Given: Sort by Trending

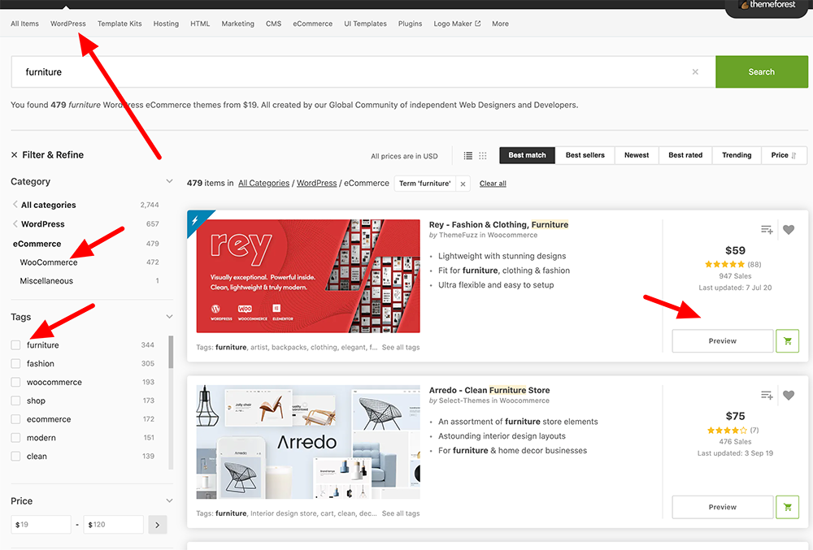Looking at the screenshot, I should coord(737,155).
